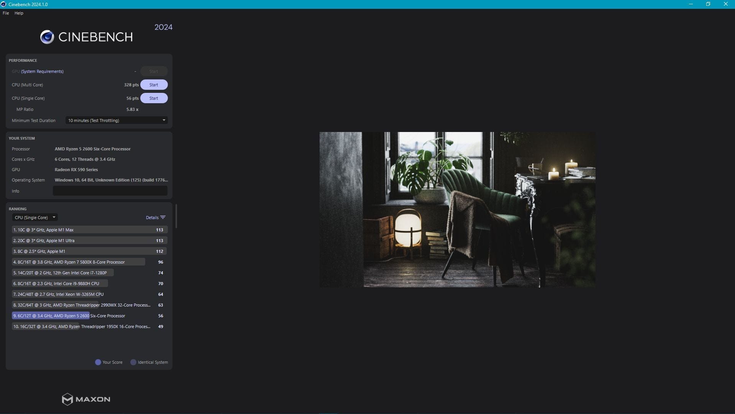Minimize the Cinebench window

pos(691,4)
